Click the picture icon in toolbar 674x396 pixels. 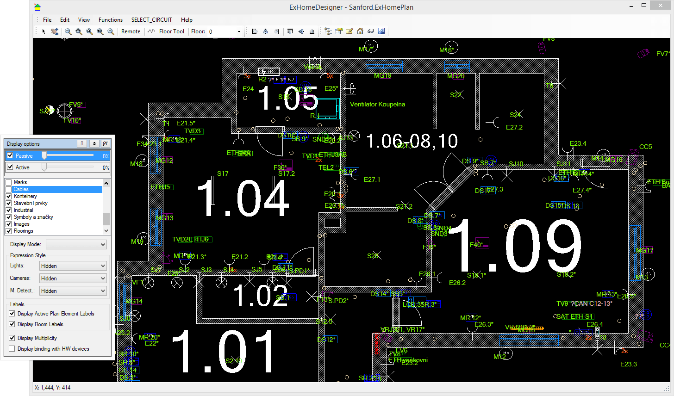point(381,31)
